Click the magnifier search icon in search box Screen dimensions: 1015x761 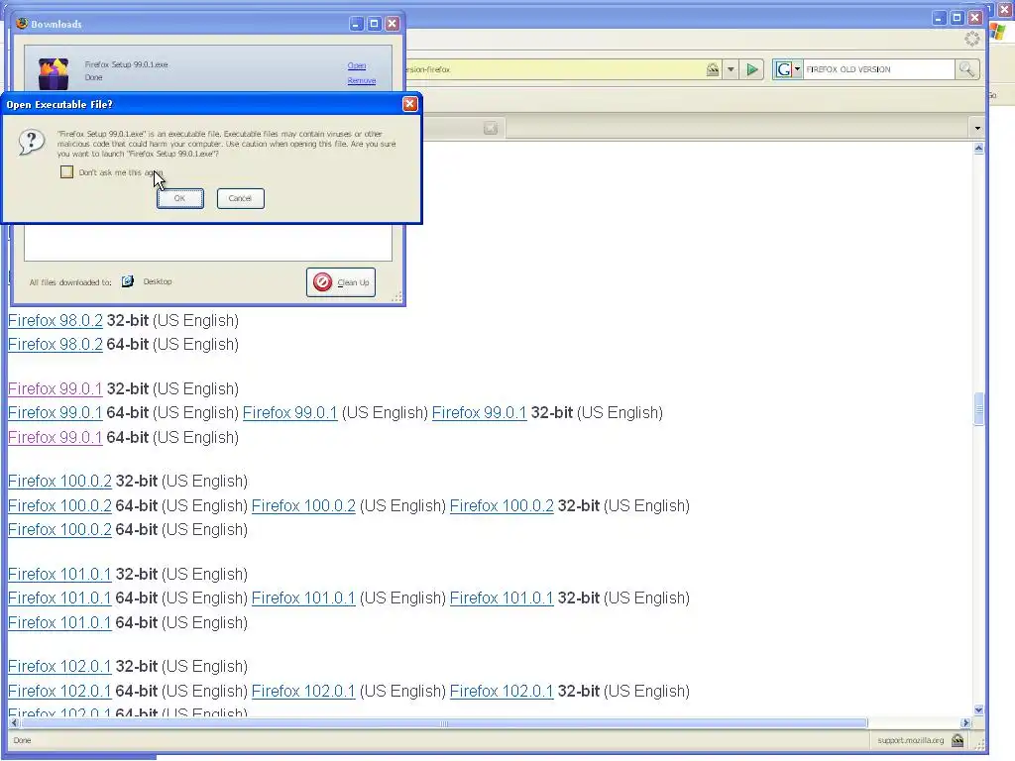(x=966, y=69)
